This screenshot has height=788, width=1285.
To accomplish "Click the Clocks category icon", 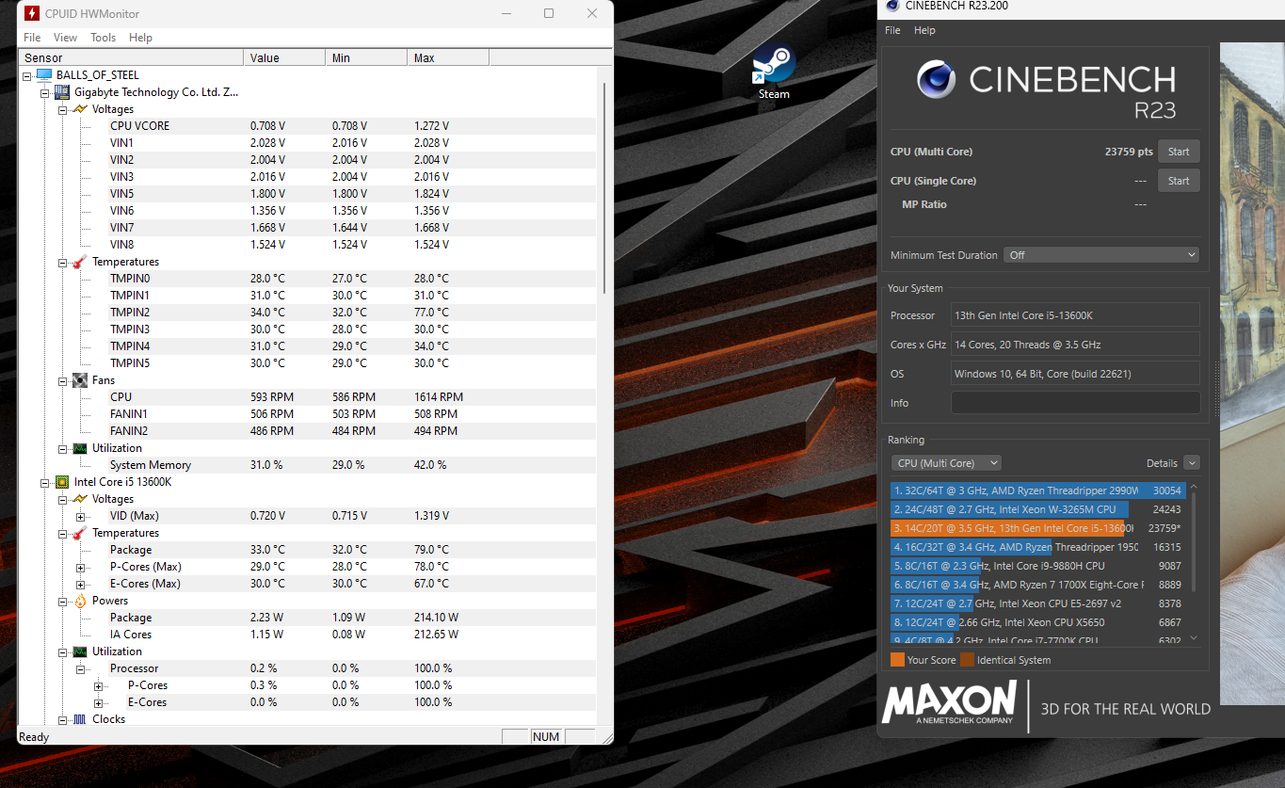I will 80,719.
